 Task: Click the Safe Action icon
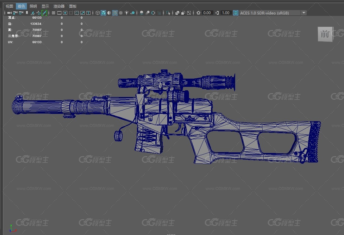(x=83, y=13)
